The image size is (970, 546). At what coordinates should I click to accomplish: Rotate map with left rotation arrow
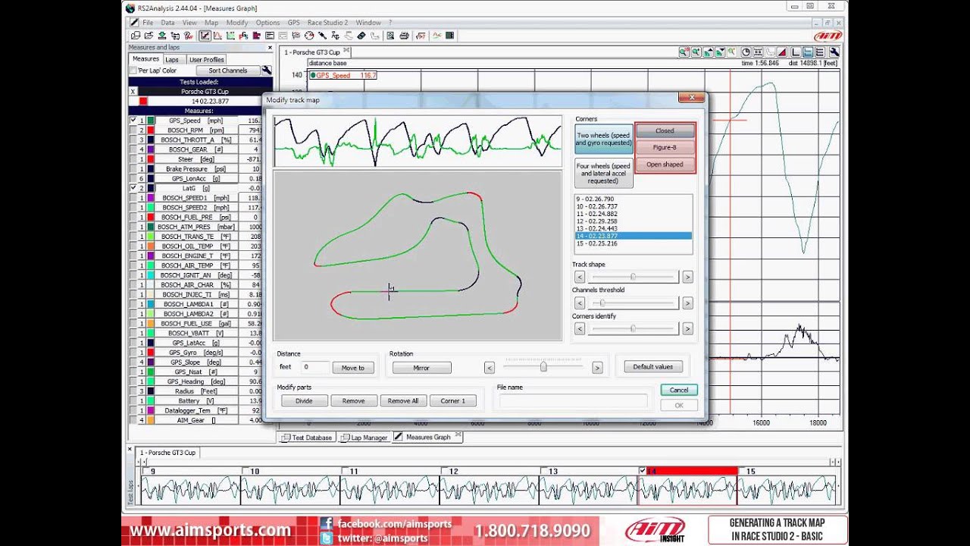[x=490, y=368]
